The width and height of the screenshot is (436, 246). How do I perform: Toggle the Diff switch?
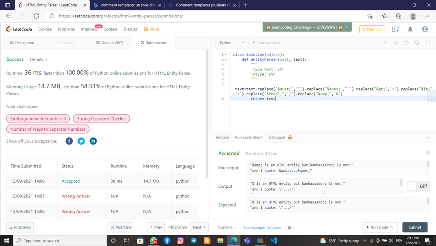click(x=412, y=186)
